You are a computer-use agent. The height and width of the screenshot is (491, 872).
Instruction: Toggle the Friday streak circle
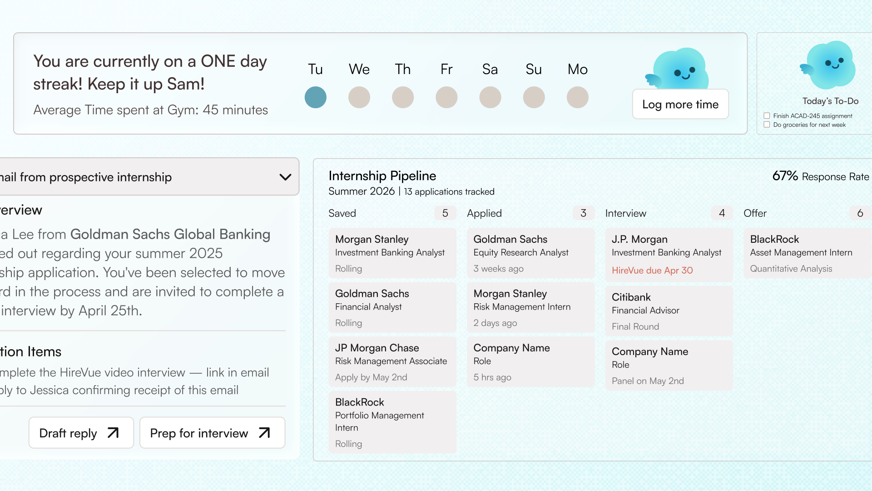click(x=446, y=97)
